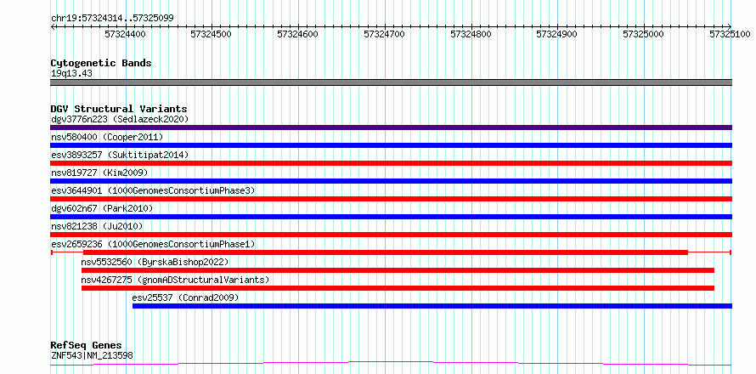This screenshot has height=374, width=756.
Task: Click ruler position 57324600
Action: pos(297,34)
